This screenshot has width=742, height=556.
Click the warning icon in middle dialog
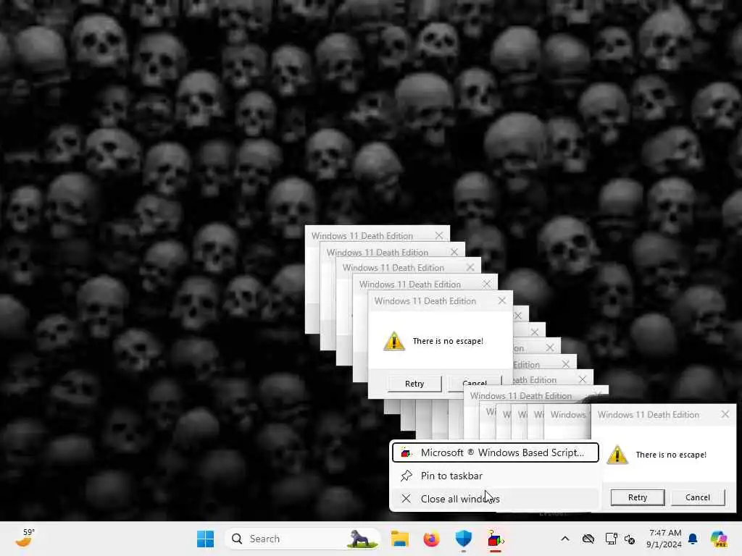393,341
